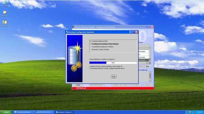This screenshot has height=114, width=204.
Task: Stop the database creation in Configuration Assistant
Action: coord(113,76)
